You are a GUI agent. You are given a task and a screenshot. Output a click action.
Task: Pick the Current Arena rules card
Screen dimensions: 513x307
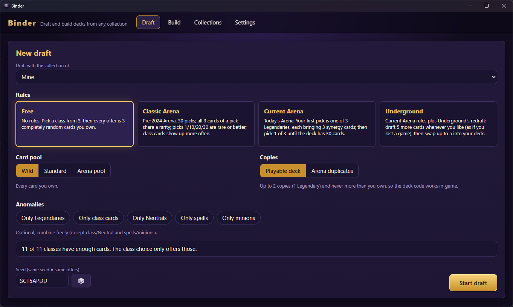[x=317, y=124]
